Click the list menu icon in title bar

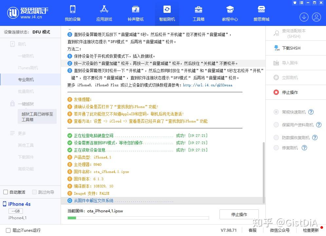coord(301,3)
